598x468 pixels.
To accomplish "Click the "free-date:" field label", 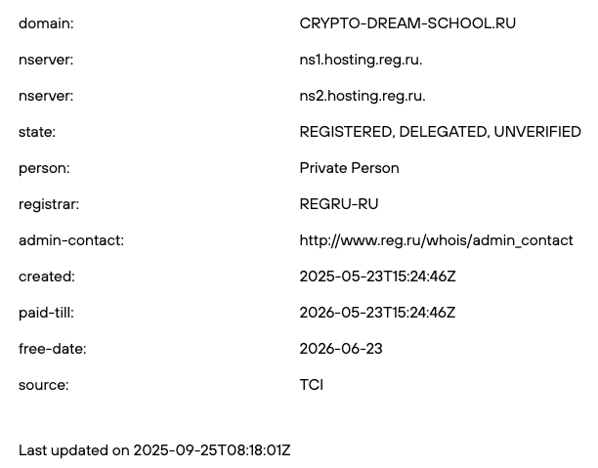I will [x=52, y=349].
